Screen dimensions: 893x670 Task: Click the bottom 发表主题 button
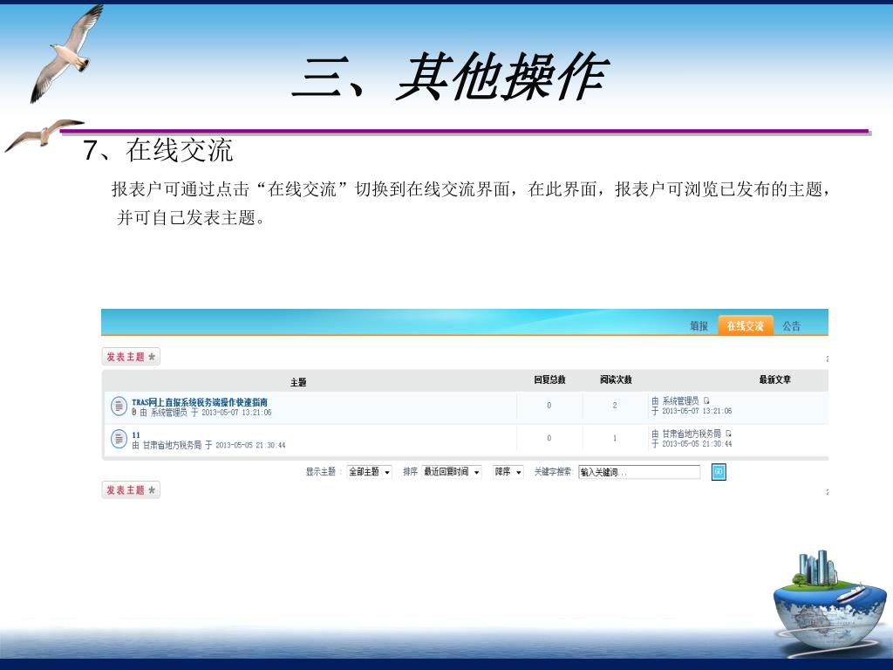pos(131,490)
